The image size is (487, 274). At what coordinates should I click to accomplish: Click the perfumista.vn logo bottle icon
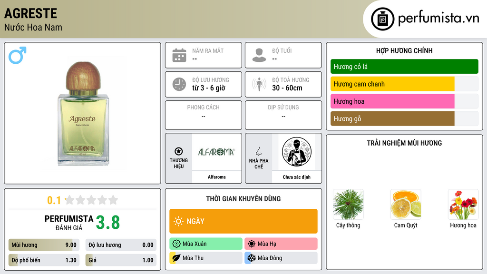[x=382, y=19]
